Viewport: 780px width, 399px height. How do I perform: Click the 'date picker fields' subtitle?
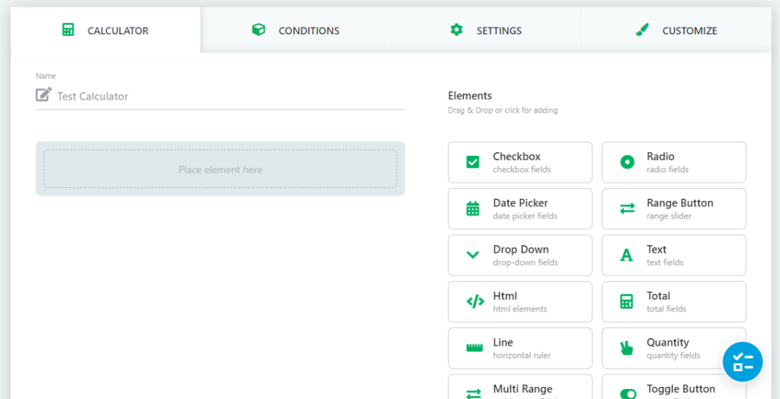tap(525, 216)
